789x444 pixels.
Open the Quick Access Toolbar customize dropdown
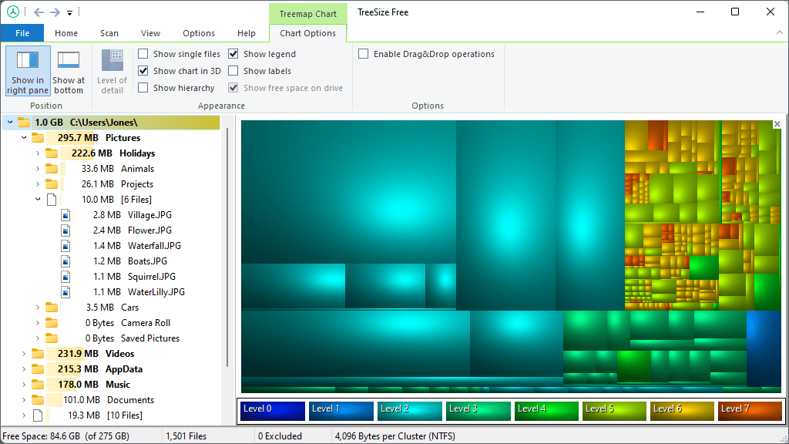click(x=69, y=12)
